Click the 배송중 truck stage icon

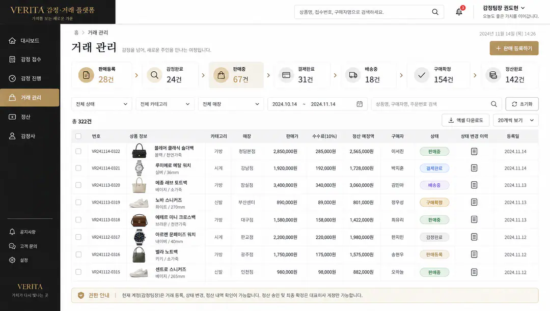click(353, 75)
